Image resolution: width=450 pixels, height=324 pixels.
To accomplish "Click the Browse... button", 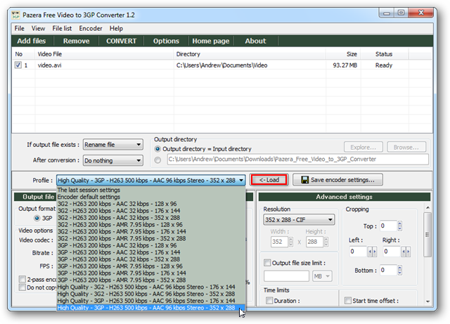I will click(406, 147).
